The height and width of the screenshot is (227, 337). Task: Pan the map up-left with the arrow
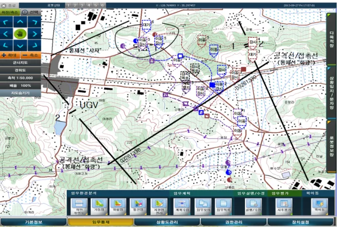coord(6,22)
